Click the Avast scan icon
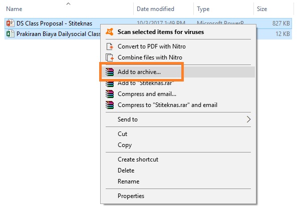This screenshot has width=300, height=215. point(110,31)
